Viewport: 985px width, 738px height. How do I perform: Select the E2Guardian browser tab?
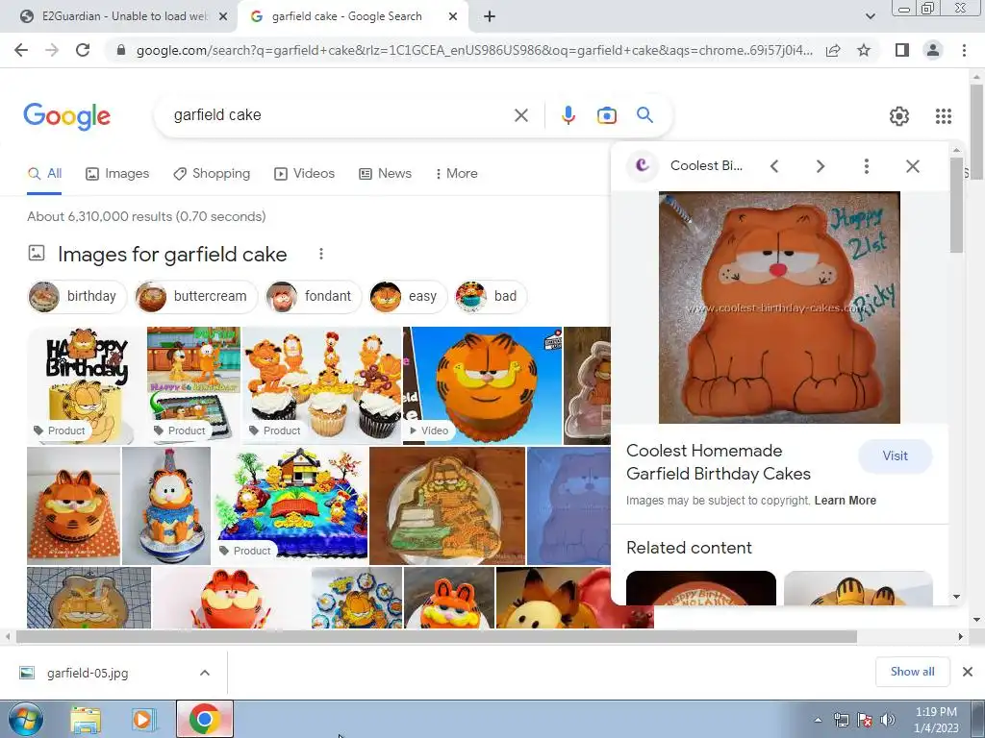[119, 16]
